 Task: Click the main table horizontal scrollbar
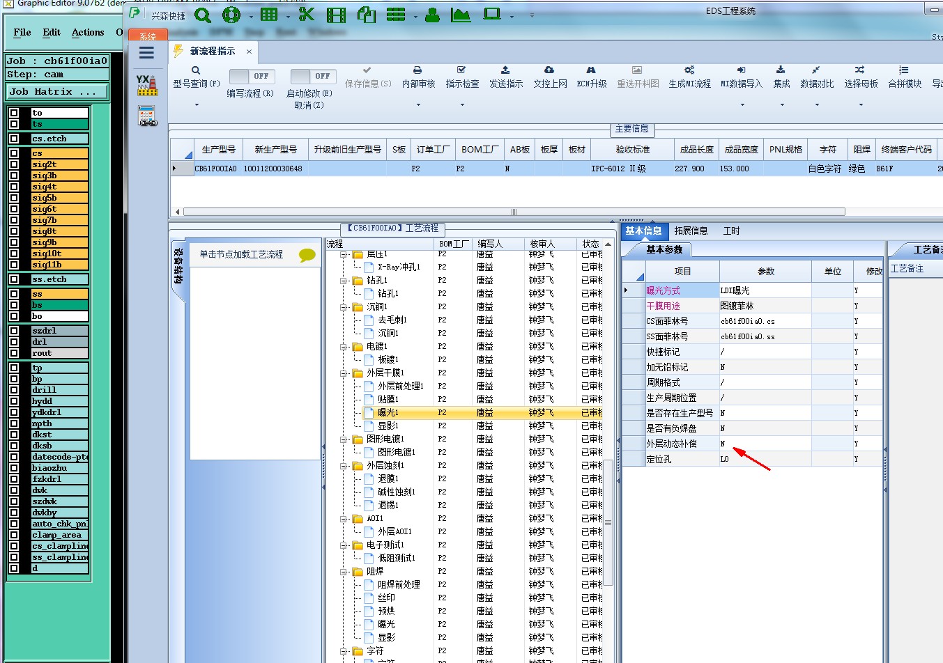click(x=514, y=212)
